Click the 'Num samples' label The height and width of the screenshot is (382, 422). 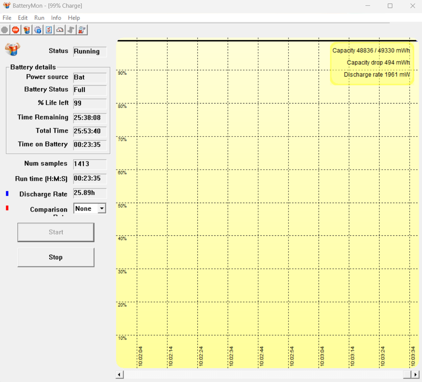[x=46, y=163]
